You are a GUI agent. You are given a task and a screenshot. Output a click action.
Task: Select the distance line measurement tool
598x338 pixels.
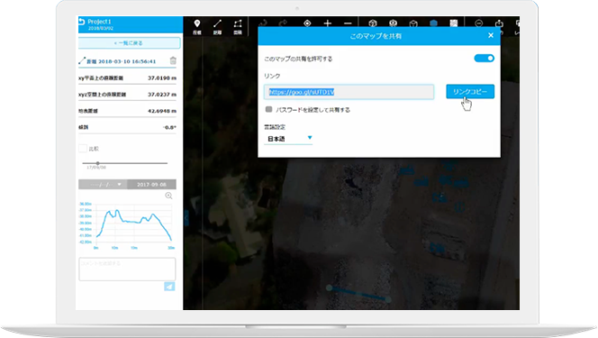(x=217, y=26)
